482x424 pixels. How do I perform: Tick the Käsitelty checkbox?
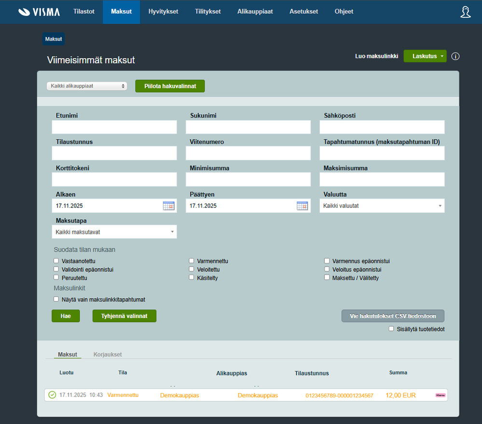pos(191,278)
